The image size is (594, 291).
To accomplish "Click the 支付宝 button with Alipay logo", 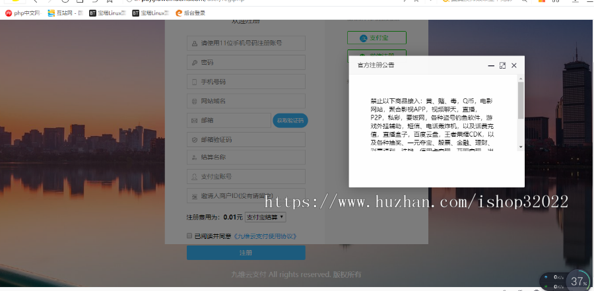I will tap(377, 38).
